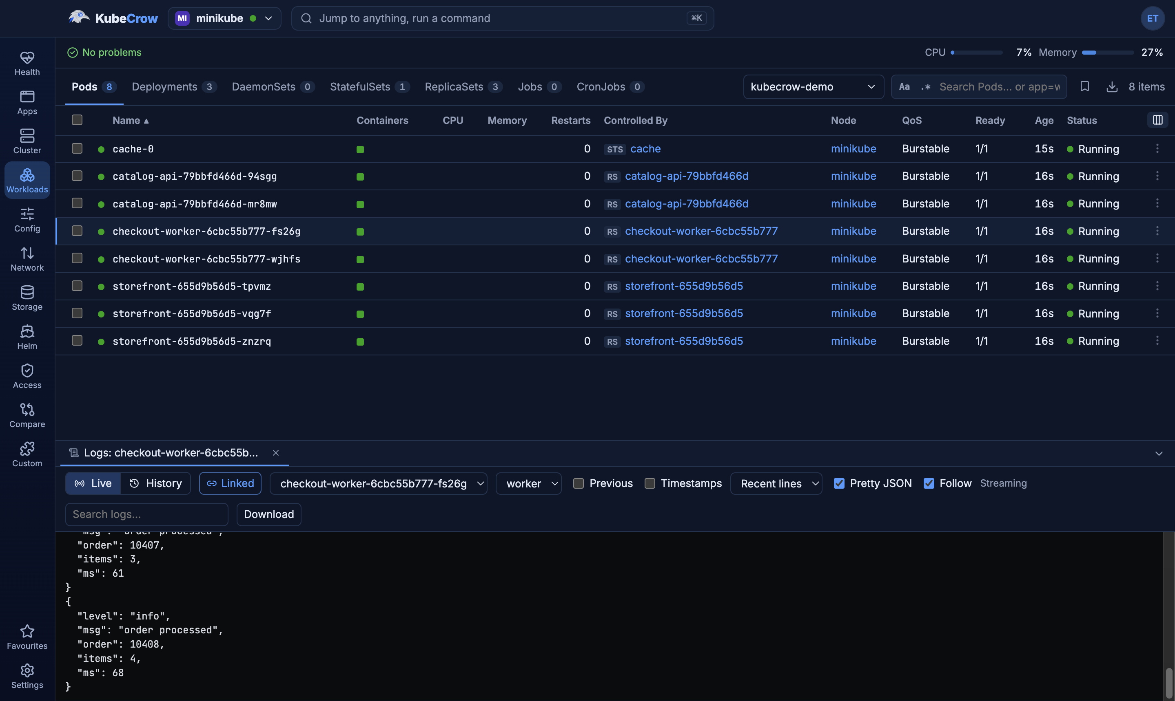Open the Custom resources section

(x=27, y=455)
